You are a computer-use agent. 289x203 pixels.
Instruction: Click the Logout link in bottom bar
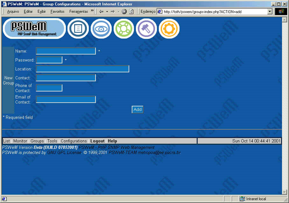pyautogui.click(x=97, y=141)
